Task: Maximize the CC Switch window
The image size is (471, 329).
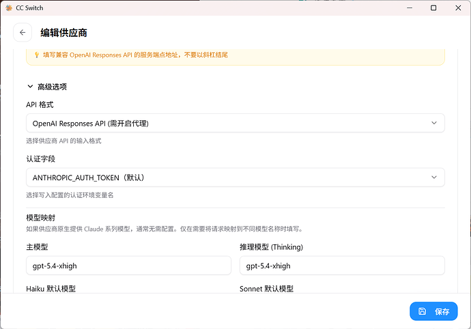Action: pyautogui.click(x=433, y=8)
